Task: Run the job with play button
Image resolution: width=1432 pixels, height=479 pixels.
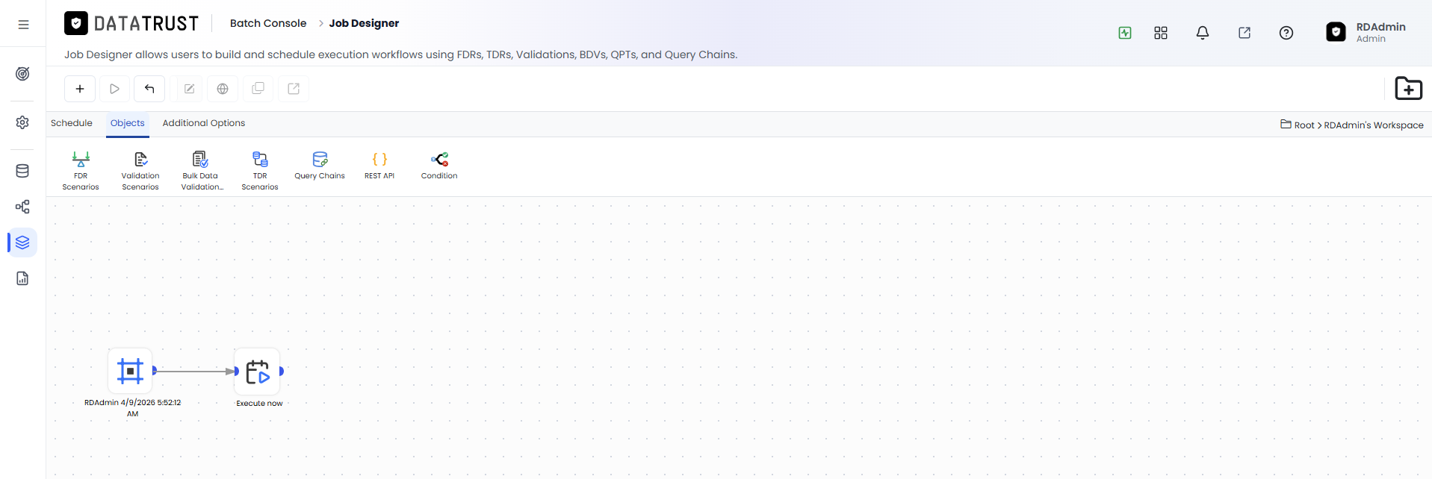Action: [114, 89]
